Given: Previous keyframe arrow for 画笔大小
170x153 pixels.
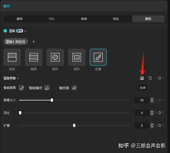Looking at the screenshot, I should pos(156,100).
